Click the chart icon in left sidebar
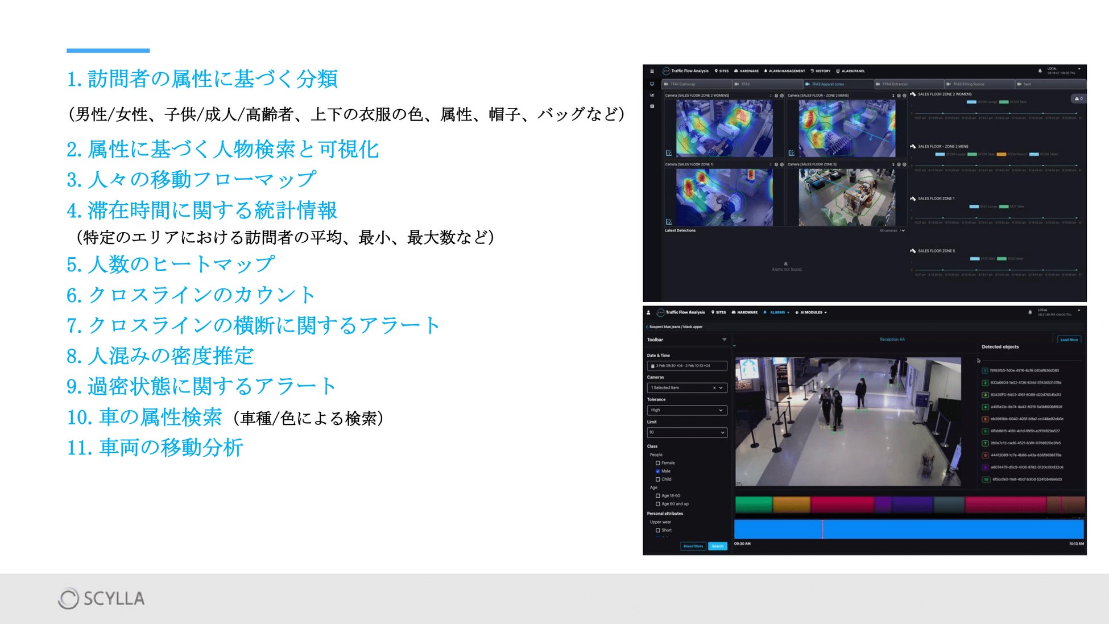 pyautogui.click(x=652, y=95)
